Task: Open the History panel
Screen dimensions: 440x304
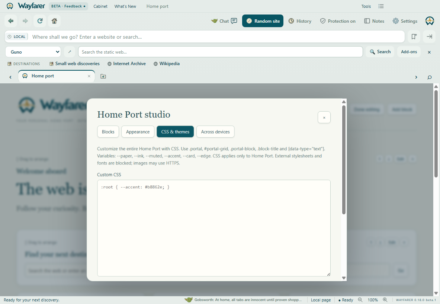Action: (300, 21)
